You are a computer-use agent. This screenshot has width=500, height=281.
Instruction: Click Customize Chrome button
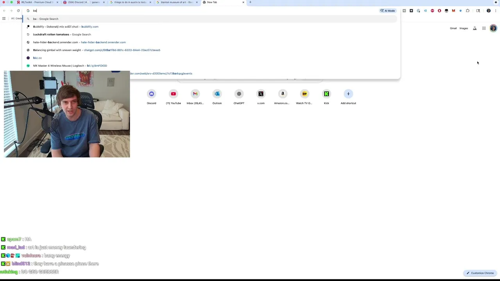[x=480, y=273]
